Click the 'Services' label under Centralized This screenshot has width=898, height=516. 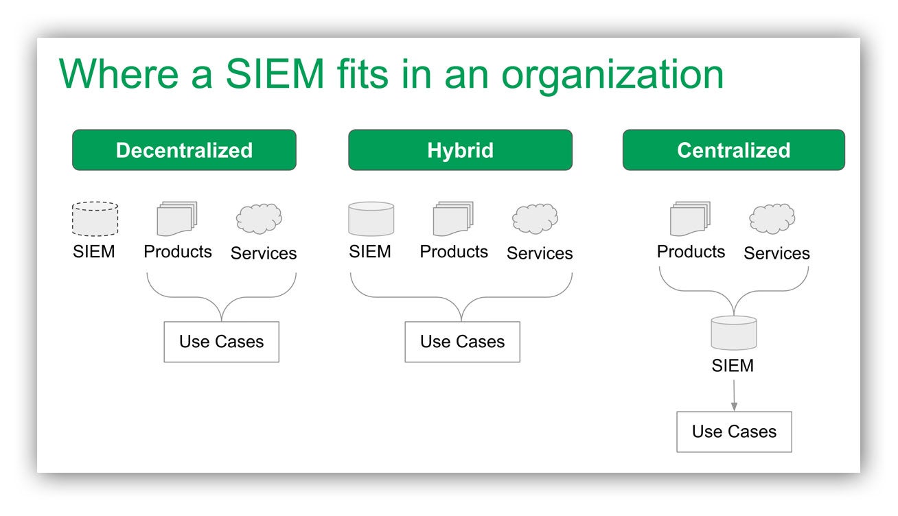(776, 253)
